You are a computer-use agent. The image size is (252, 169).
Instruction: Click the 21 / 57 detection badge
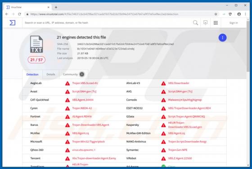(36, 60)
